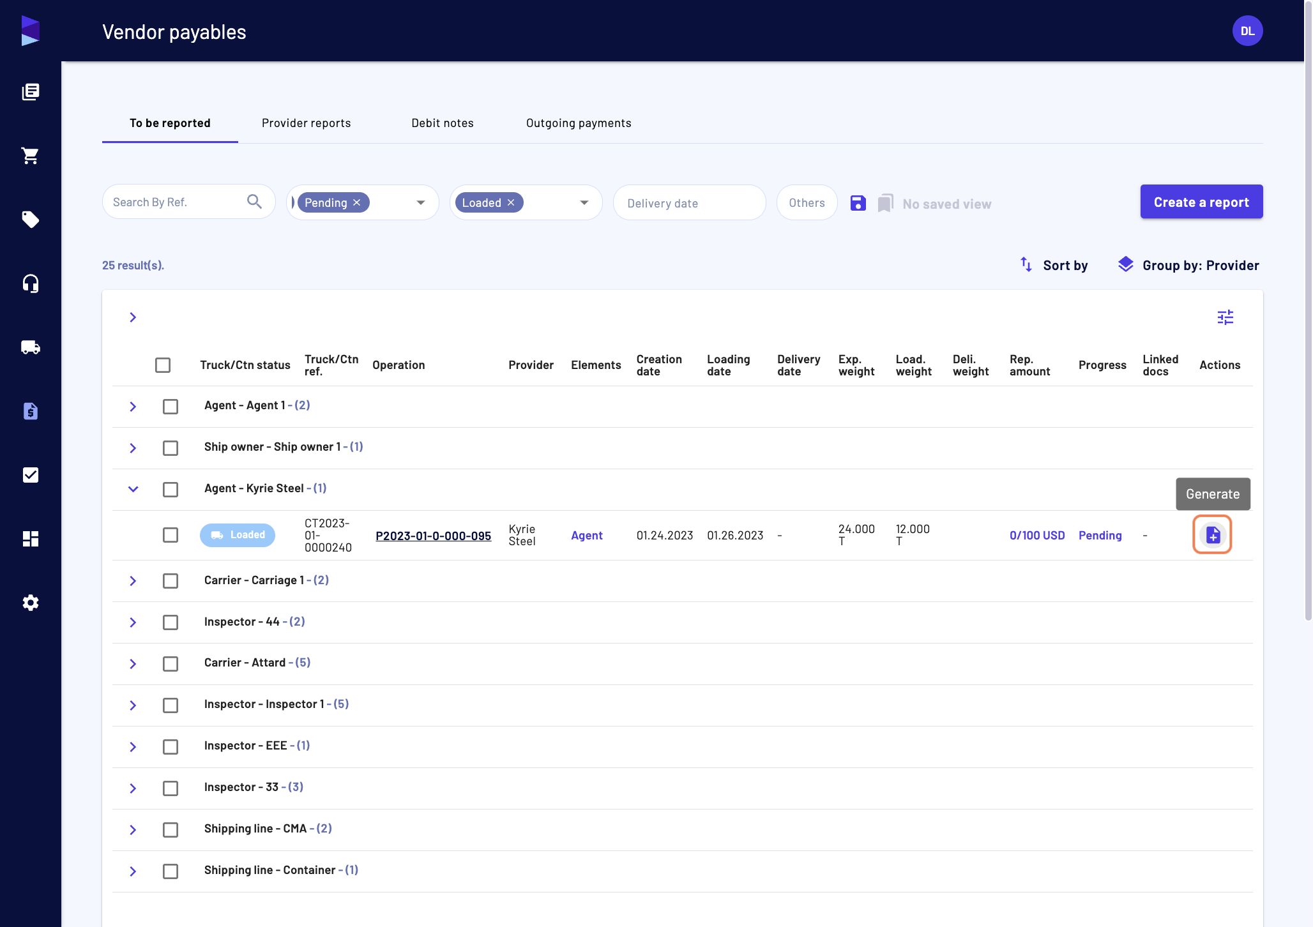
Task: Switch to the To be reported tab
Action: 170,123
